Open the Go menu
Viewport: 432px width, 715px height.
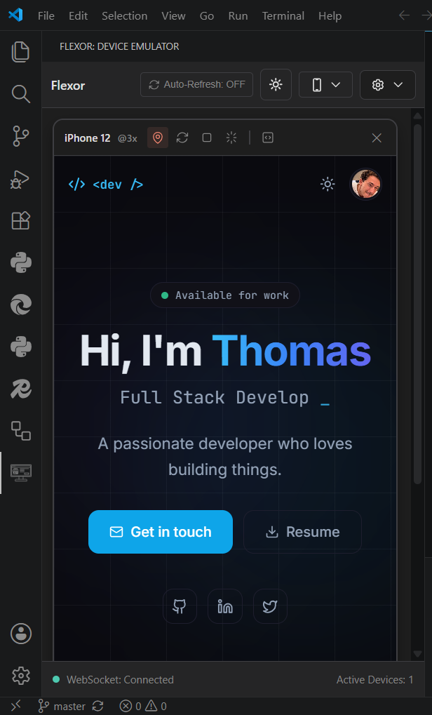tap(206, 15)
